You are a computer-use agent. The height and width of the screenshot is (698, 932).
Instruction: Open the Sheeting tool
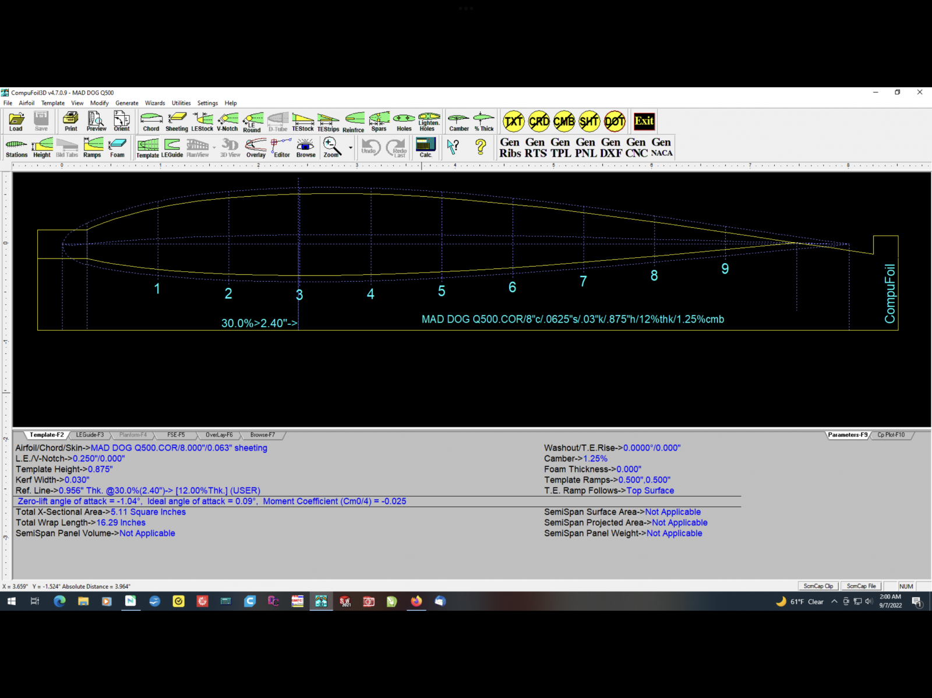click(x=176, y=122)
